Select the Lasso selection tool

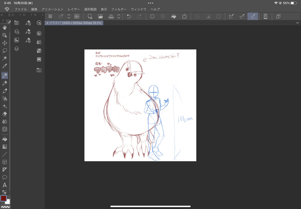(x=5, y=50)
